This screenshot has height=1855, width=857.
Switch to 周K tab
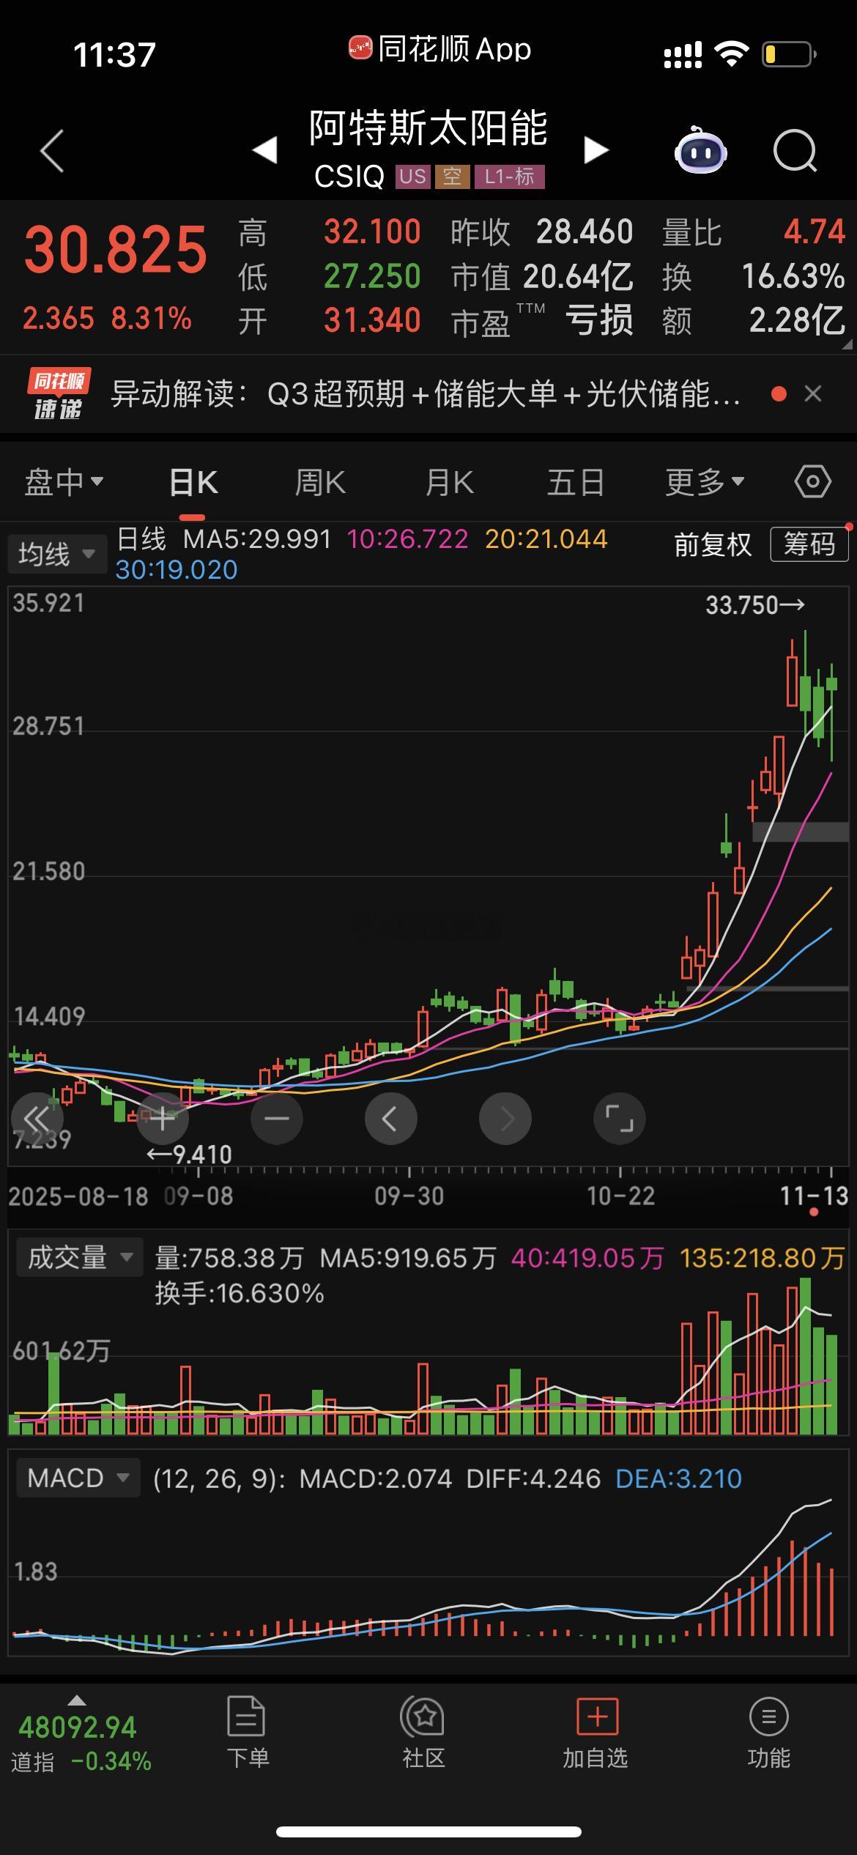pyautogui.click(x=320, y=482)
